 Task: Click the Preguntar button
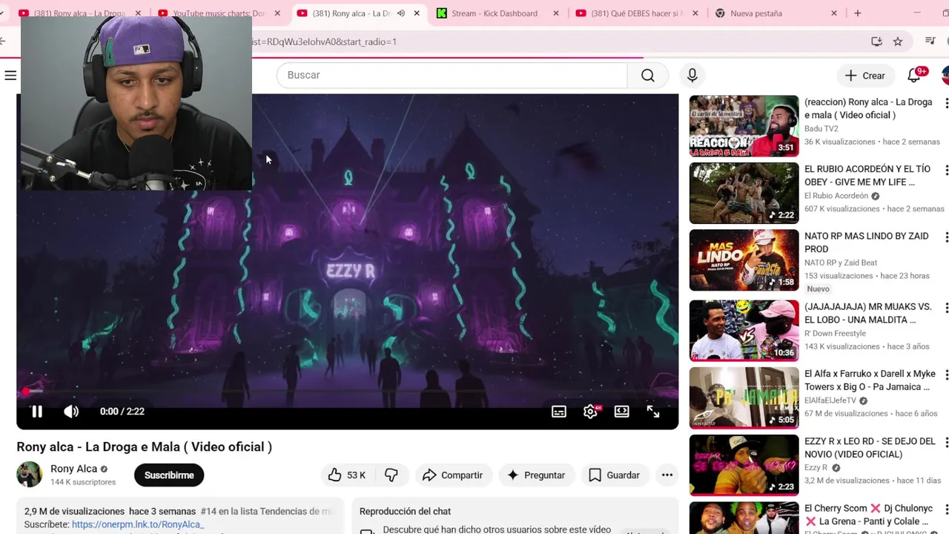click(536, 475)
